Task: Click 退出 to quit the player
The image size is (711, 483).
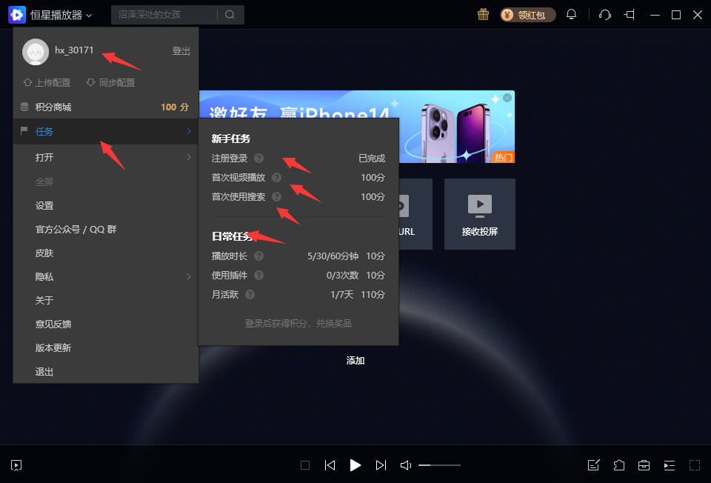Action: (44, 372)
